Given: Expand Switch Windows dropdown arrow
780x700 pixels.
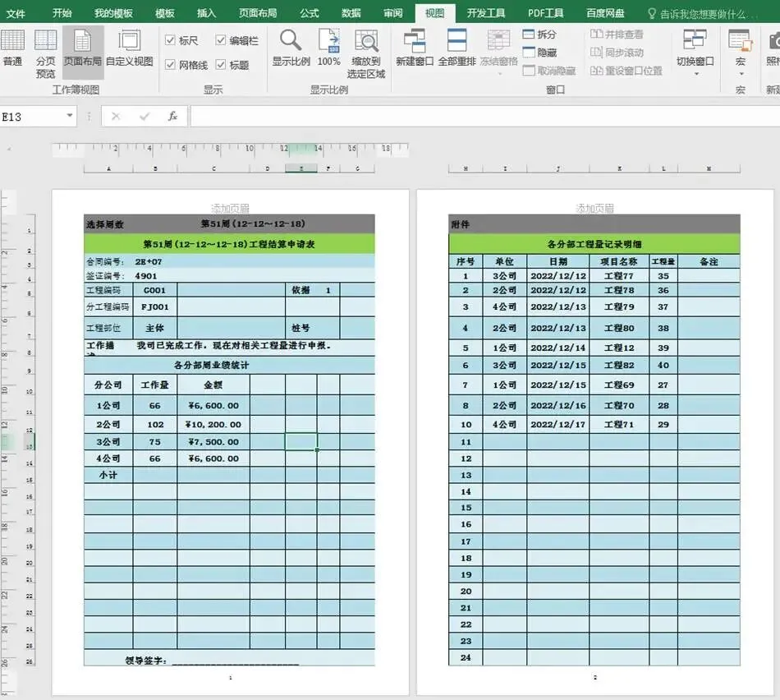Looking at the screenshot, I should click(x=696, y=74).
